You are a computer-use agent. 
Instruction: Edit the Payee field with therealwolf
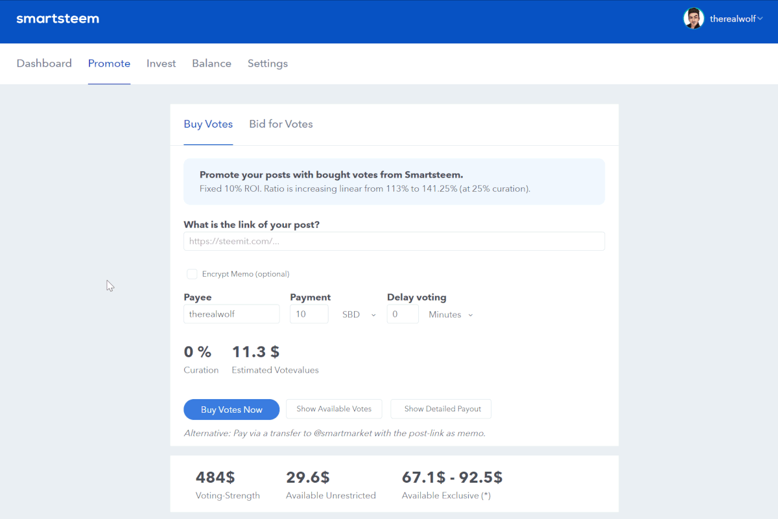tap(231, 314)
